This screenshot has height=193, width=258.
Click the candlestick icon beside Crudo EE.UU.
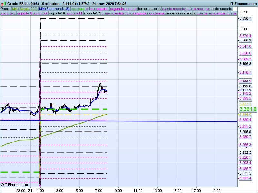(x=3, y=3)
